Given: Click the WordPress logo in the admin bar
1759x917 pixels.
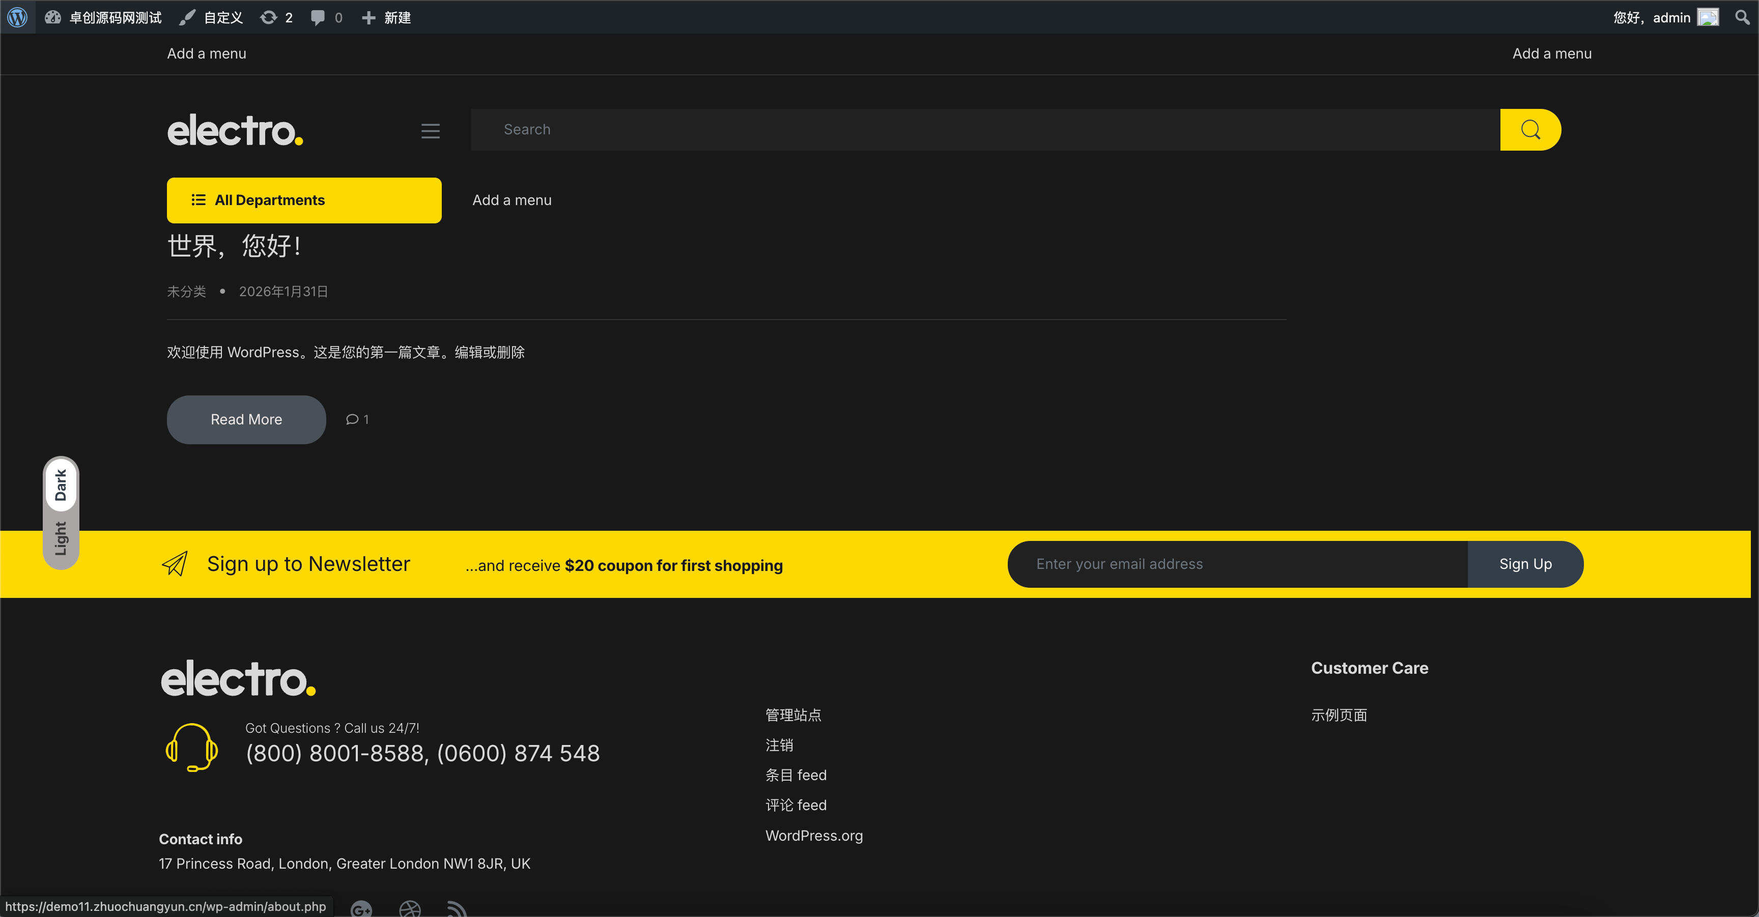Looking at the screenshot, I should (x=17, y=17).
